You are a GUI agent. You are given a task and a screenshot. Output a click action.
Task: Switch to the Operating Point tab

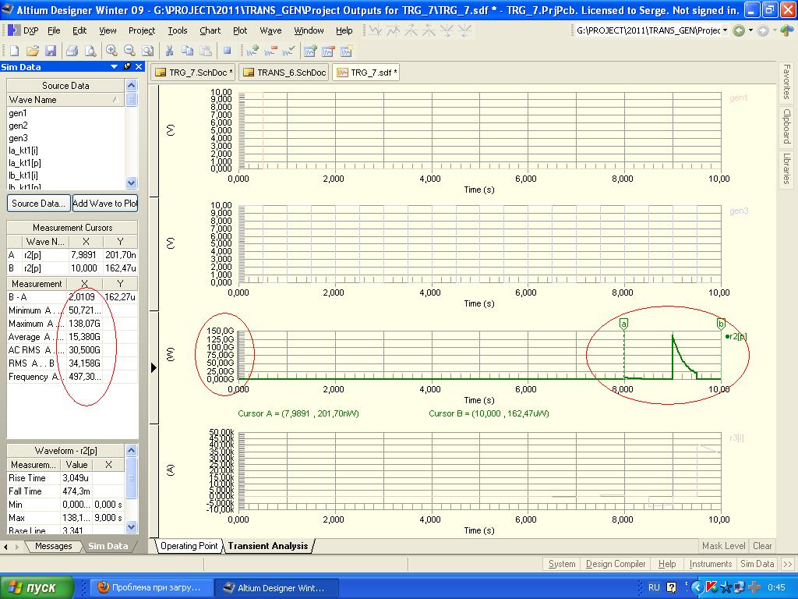[189, 546]
